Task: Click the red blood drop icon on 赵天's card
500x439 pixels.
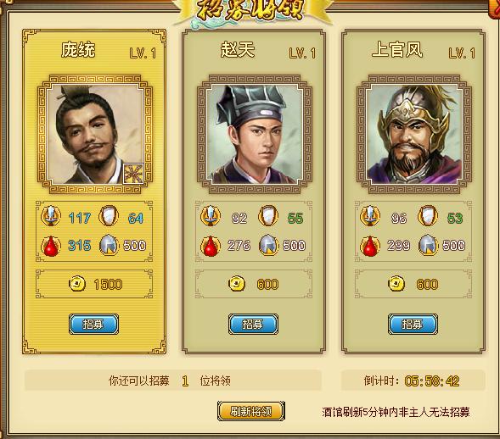Action: [x=211, y=246]
